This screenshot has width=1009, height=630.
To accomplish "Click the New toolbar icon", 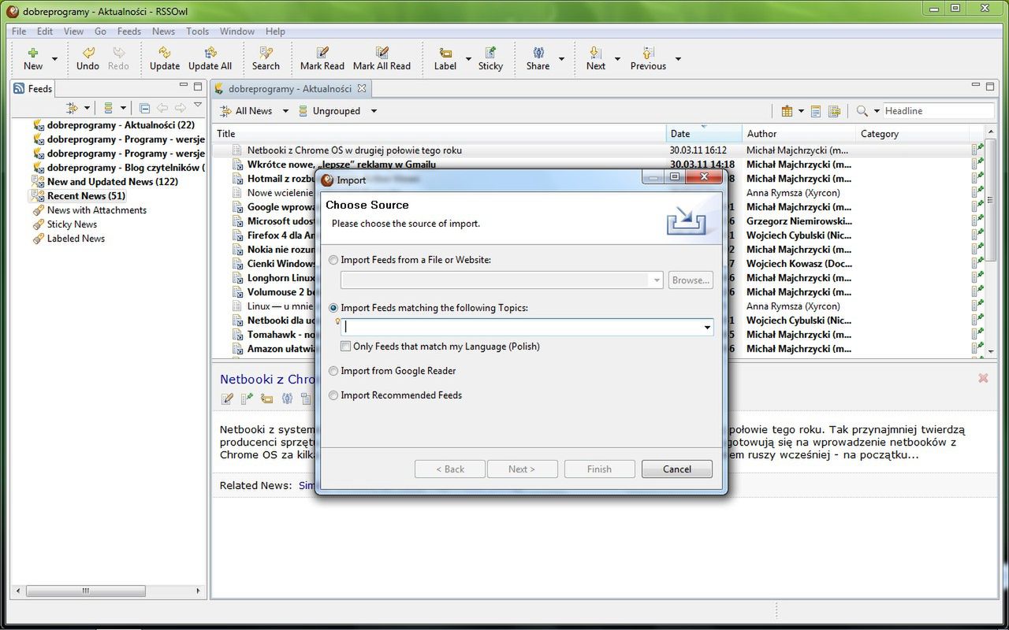I will (33, 53).
